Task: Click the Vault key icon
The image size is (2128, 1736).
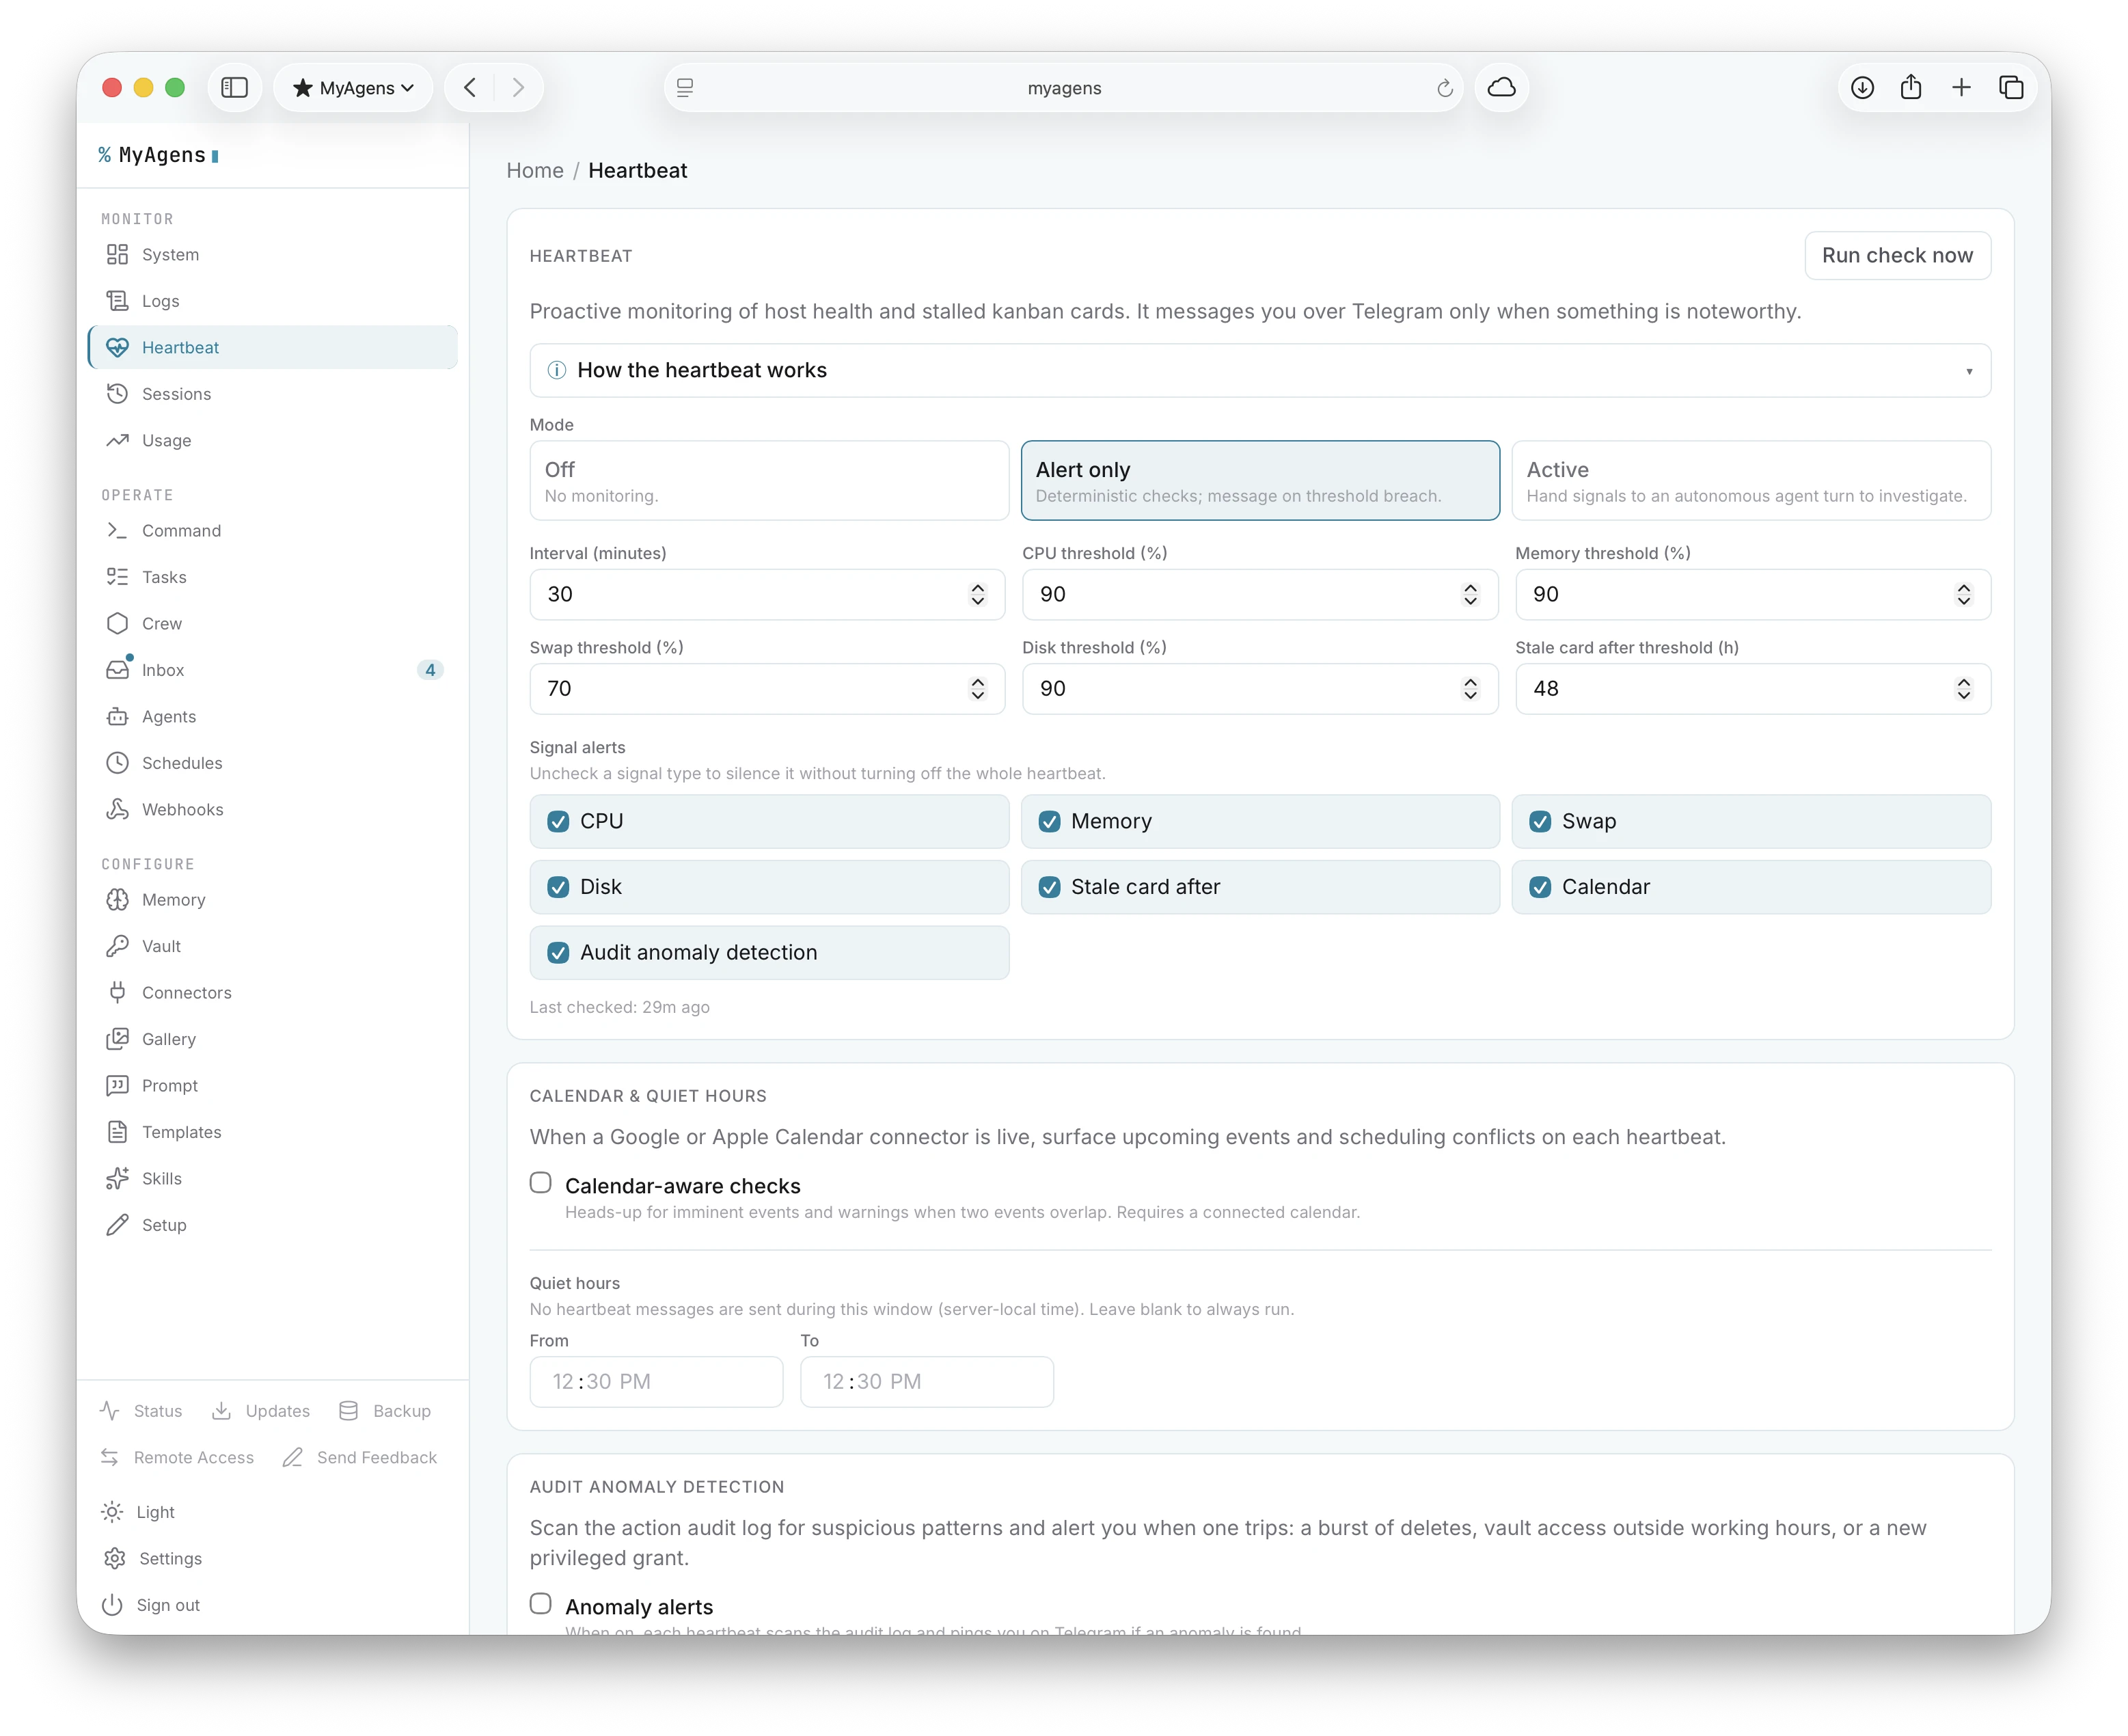Action: click(117, 946)
